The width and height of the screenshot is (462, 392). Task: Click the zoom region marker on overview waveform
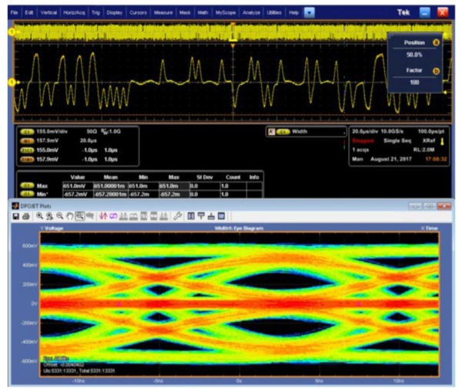tap(233, 31)
